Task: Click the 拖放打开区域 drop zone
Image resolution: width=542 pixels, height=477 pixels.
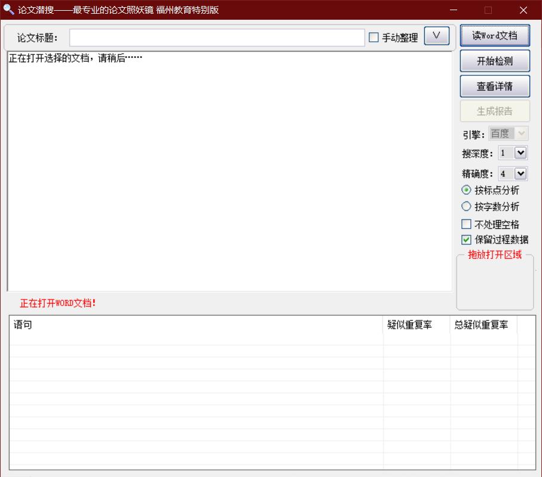Action: pos(495,283)
